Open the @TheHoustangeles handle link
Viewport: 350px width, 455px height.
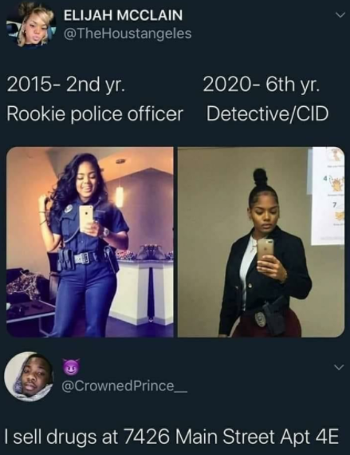128,33
